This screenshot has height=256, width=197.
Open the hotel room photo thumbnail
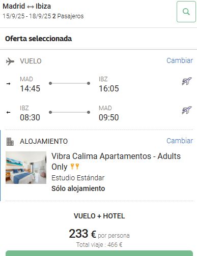[x=26, y=168]
